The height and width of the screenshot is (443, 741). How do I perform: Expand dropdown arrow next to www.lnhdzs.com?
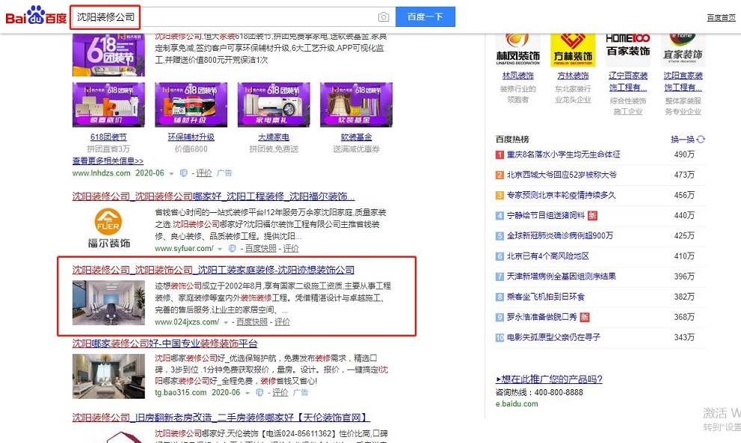click(x=171, y=174)
